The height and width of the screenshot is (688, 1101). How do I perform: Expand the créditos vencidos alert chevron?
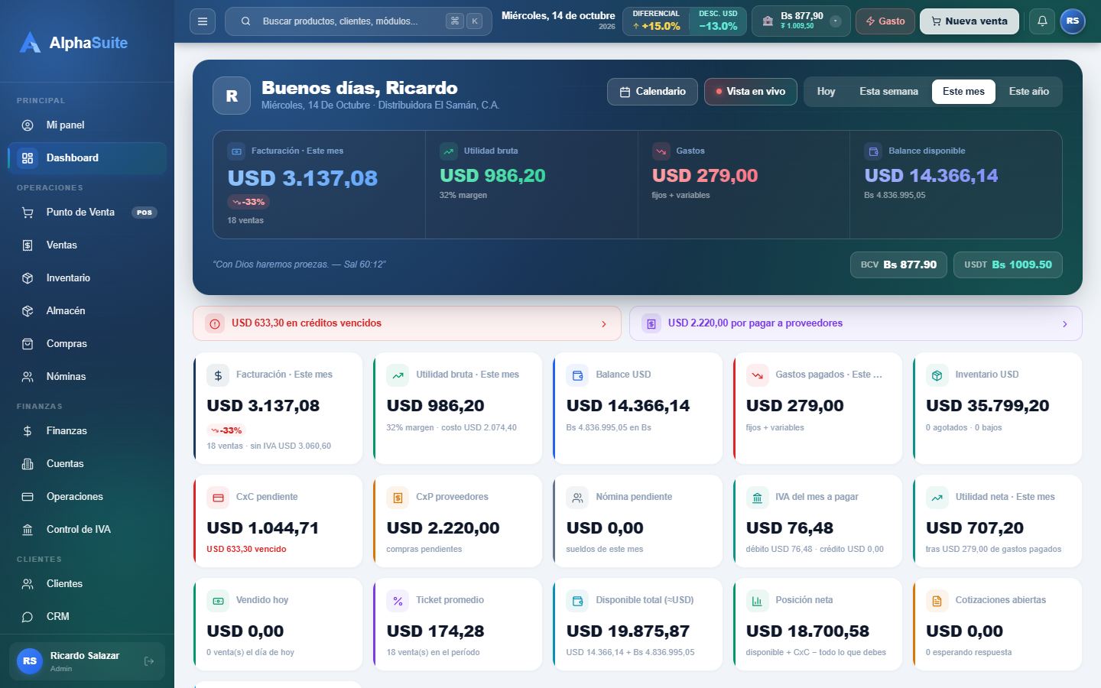coord(604,324)
